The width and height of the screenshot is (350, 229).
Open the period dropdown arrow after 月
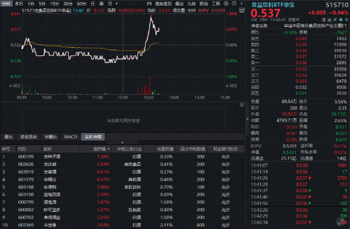click(116, 4)
